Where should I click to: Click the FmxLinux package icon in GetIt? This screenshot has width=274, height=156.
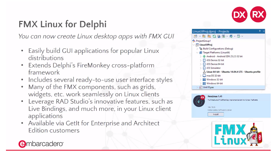[x=199, y=101]
